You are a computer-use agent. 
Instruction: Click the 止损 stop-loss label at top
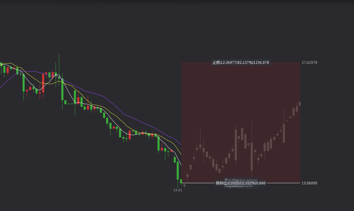tap(240, 63)
